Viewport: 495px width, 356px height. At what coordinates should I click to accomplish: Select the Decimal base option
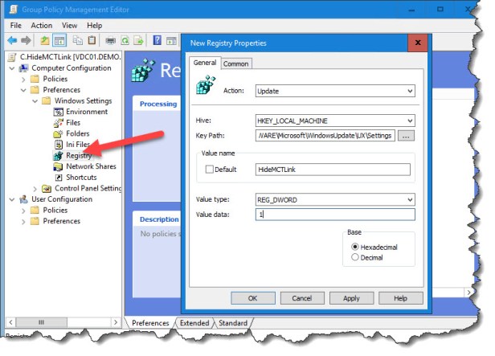[x=354, y=257]
